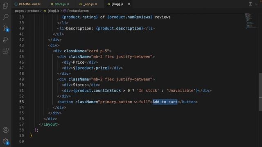Close the [slug].js tab

pos(129,4)
